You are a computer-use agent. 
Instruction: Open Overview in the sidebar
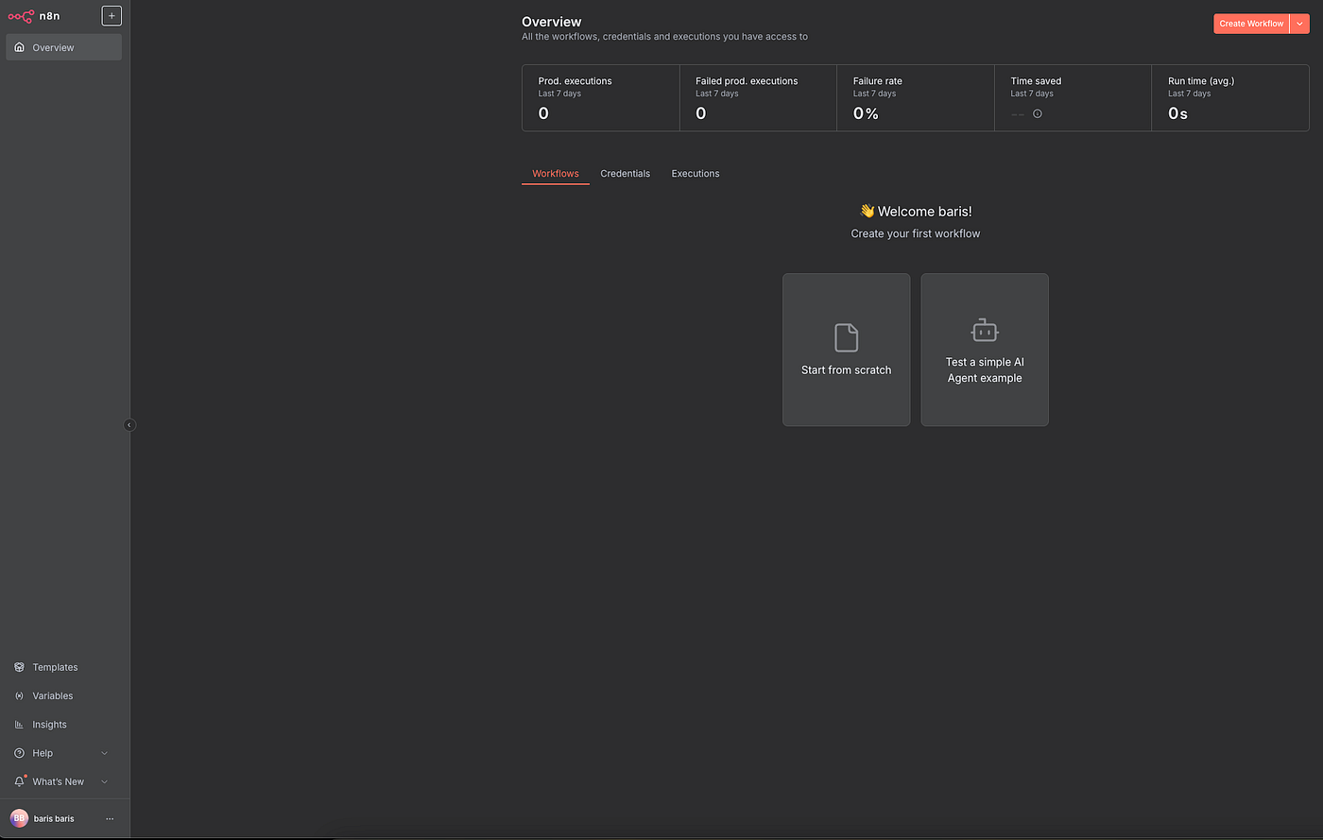pyautogui.click(x=64, y=47)
